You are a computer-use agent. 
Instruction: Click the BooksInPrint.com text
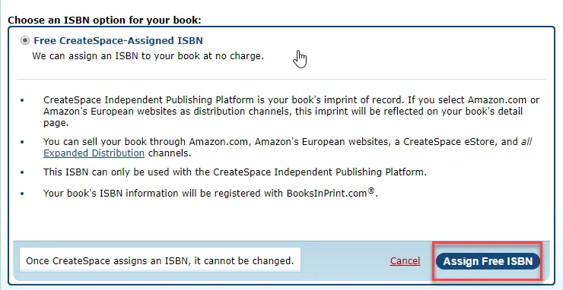click(x=326, y=194)
